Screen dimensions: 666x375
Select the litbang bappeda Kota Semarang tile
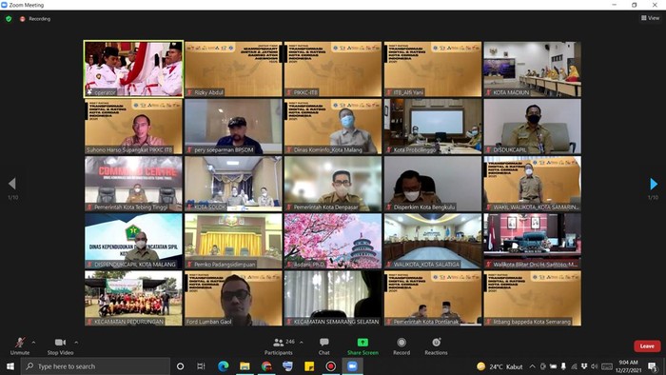(x=533, y=298)
